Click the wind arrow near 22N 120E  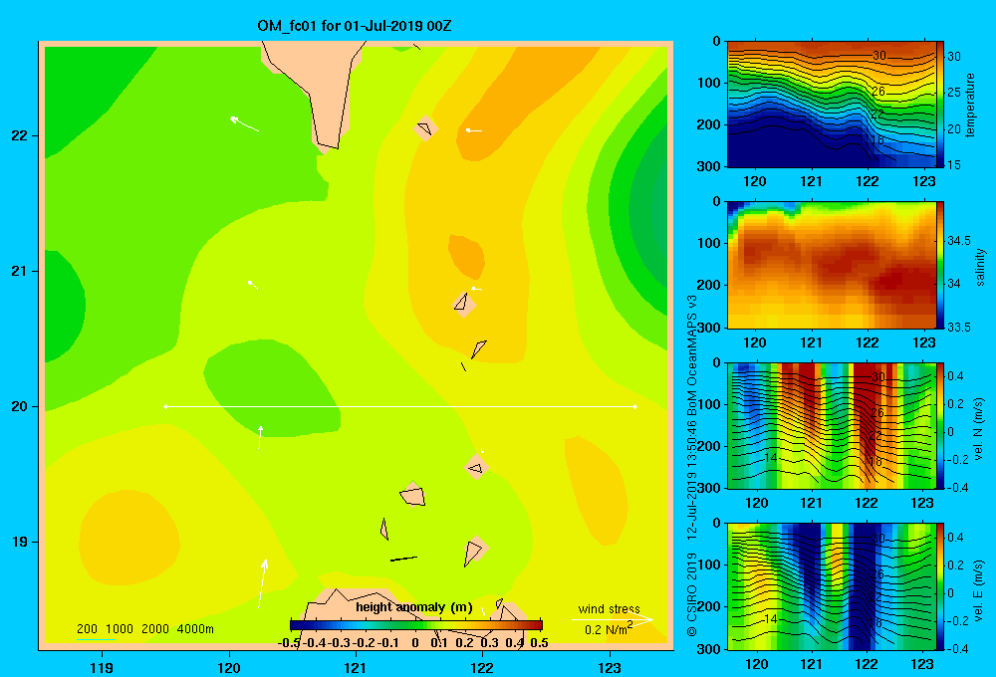click(244, 123)
